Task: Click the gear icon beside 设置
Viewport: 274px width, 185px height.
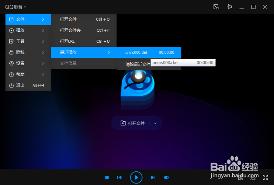Action: click(11, 63)
